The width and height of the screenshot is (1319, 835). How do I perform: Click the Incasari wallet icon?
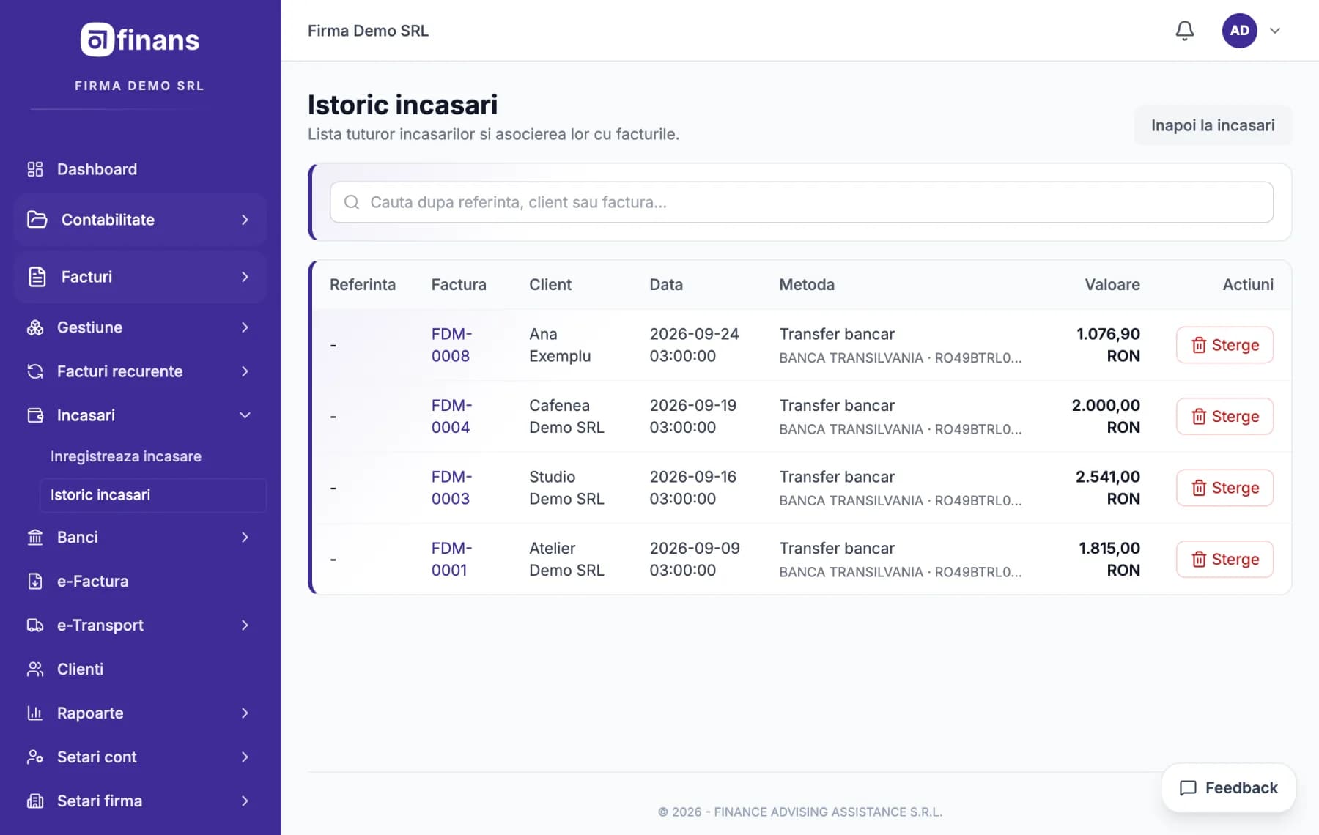[35, 415]
